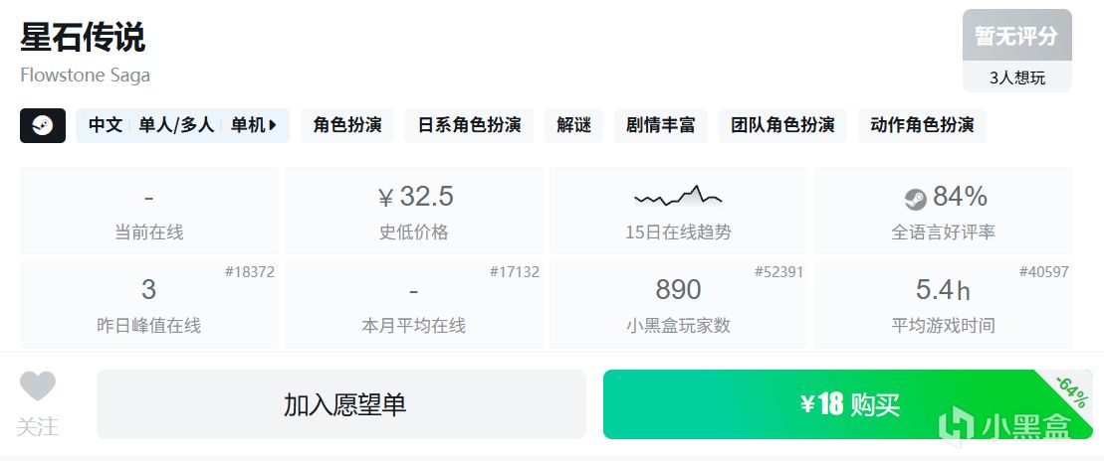Open the 解谜 tag
The width and height of the screenshot is (1104, 461).
pyautogui.click(x=573, y=126)
